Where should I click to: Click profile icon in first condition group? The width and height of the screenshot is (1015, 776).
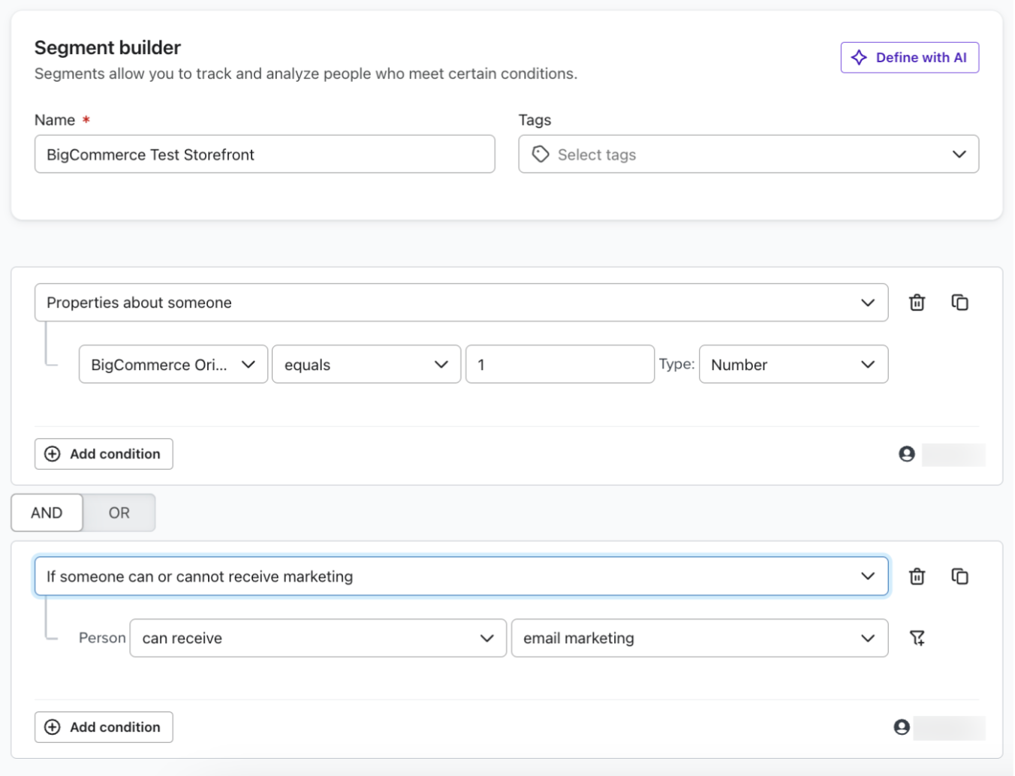[907, 454]
